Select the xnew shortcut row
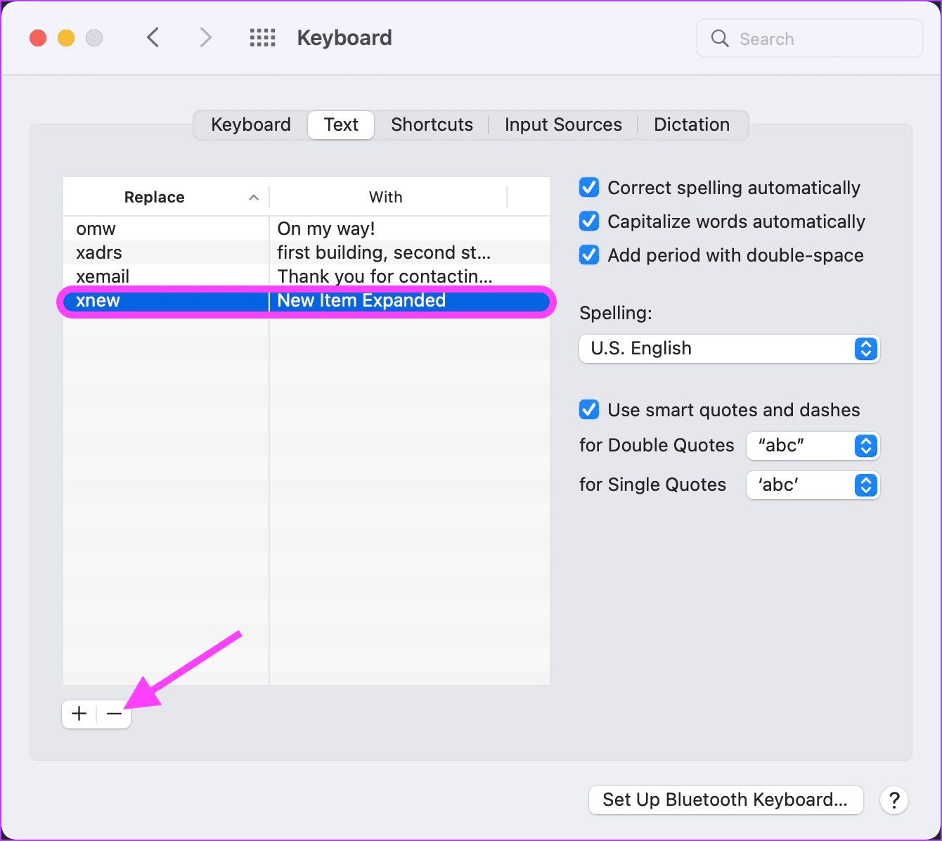Screen dimensions: 942x841 coord(307,301)
